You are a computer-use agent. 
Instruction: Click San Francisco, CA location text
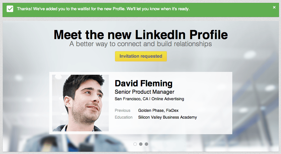131,99
